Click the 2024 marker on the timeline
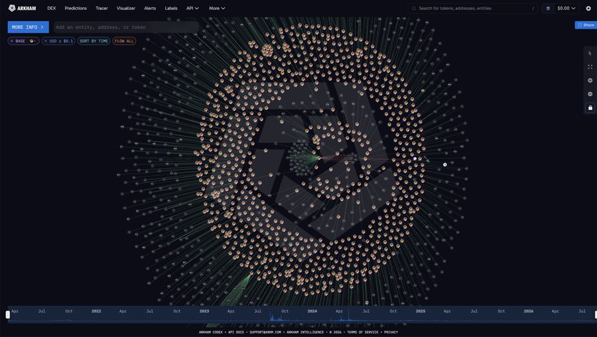This screenshot has width=597, height=337. (x=312, y=311)
